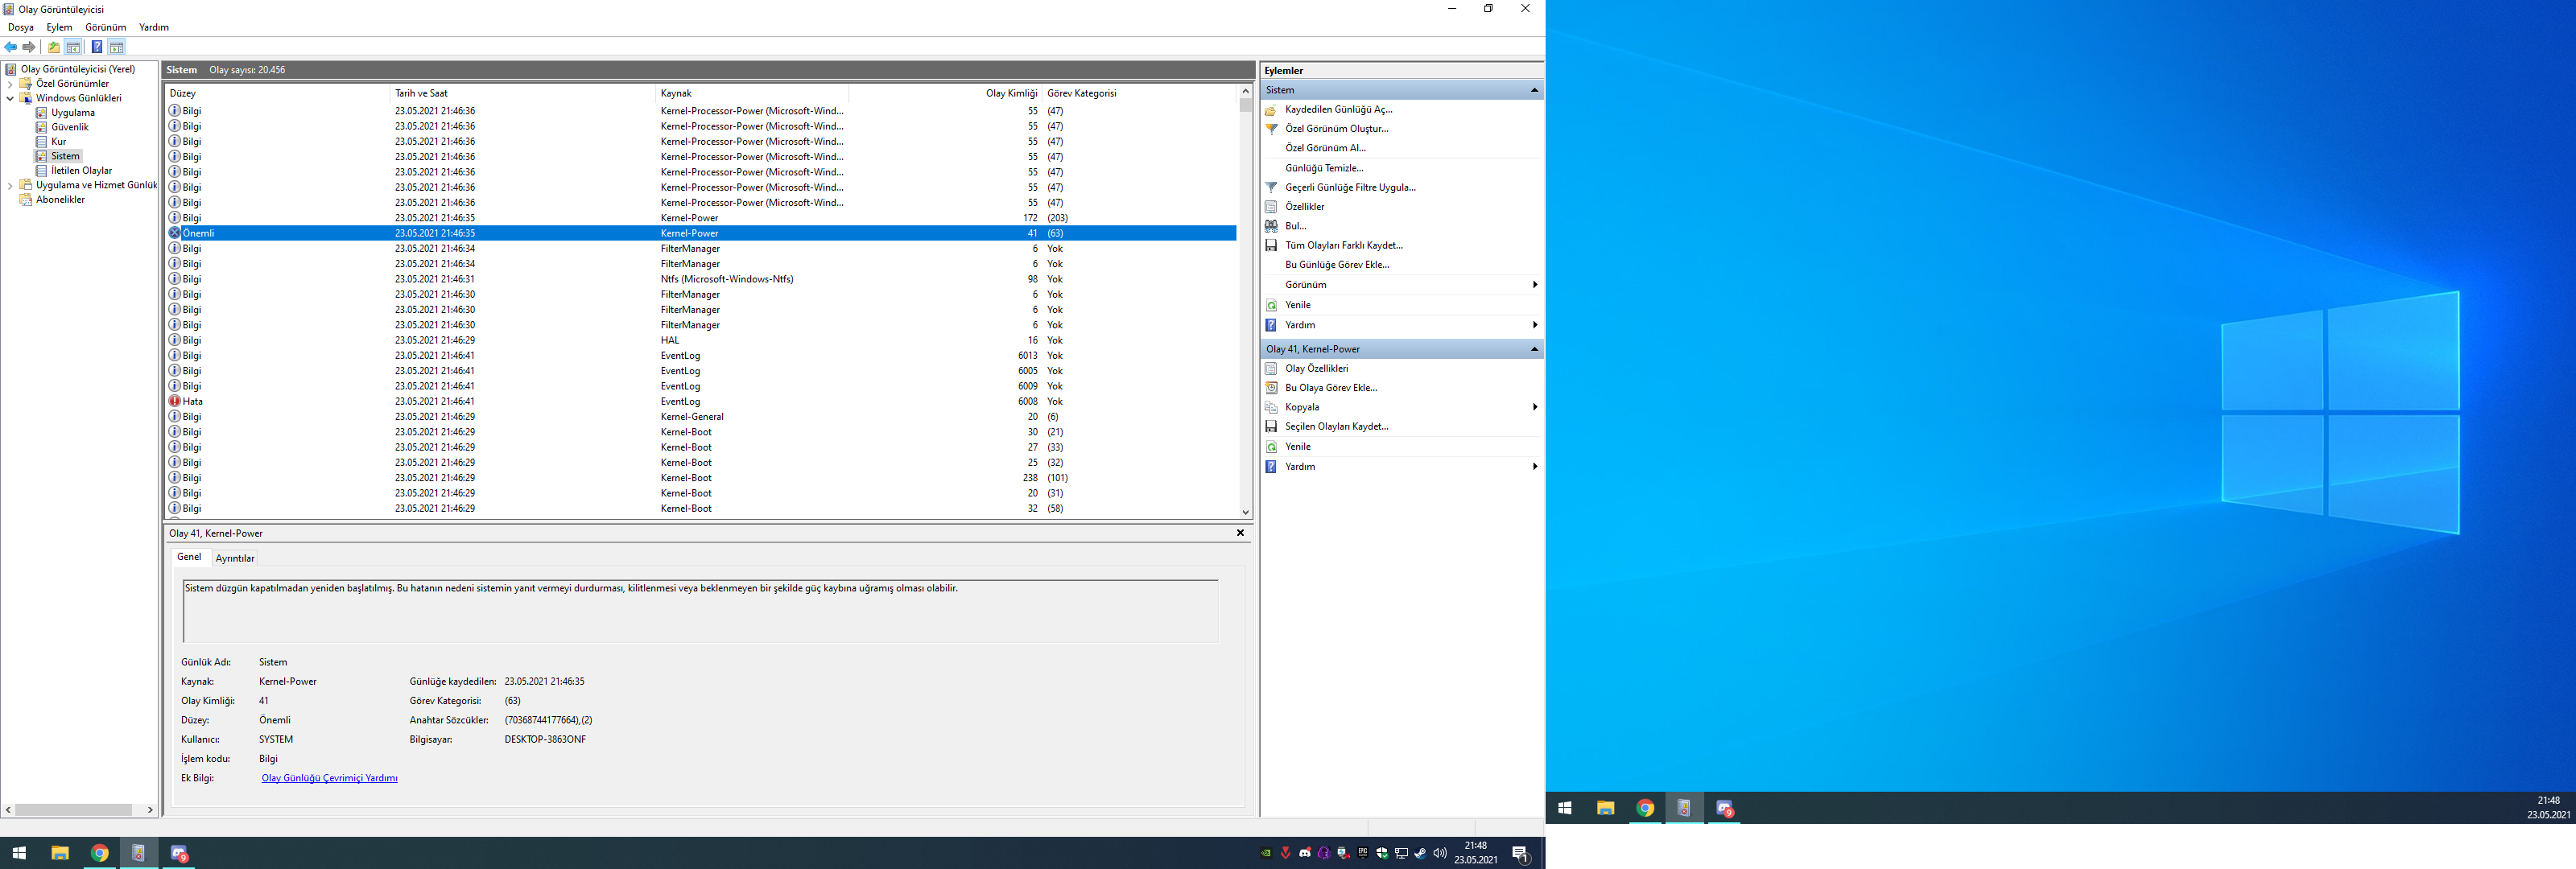Click Günlüğü Temizle action
Image resolution: width=2576 pixels, height=869 pixels.
click(x=1324, y=168)
